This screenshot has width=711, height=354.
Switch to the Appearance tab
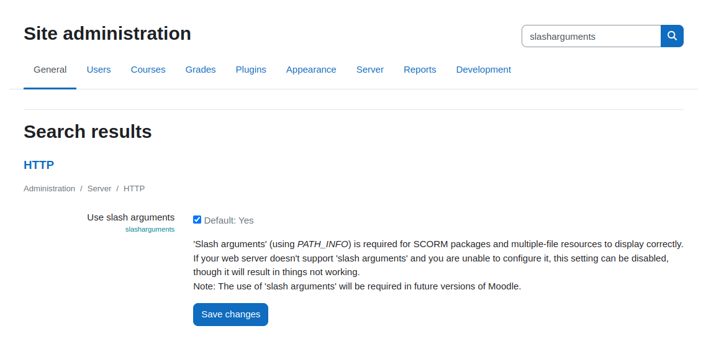point(311,70)
